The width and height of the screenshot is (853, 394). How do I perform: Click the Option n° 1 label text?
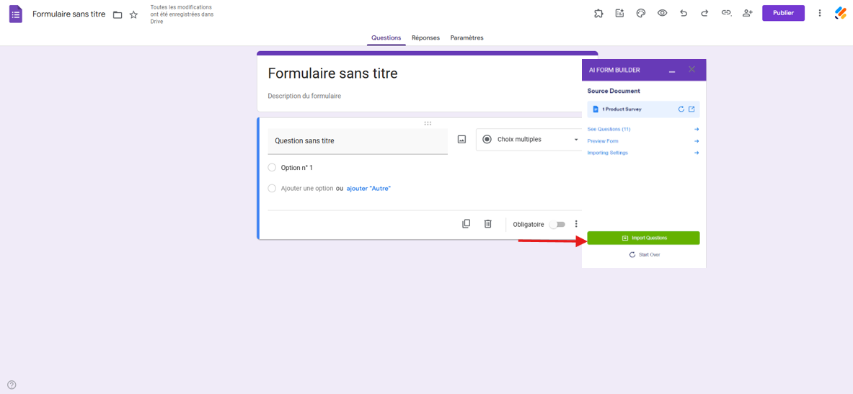click(296, 168)
